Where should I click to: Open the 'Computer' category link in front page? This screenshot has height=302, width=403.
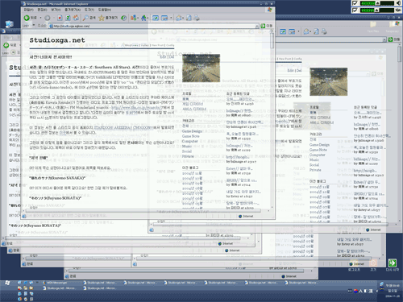(189, 141)
